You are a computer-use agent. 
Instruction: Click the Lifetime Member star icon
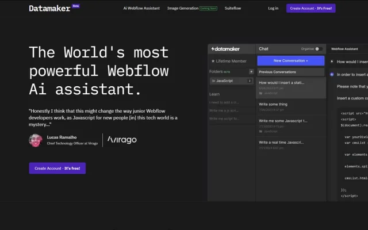coord(213,61)
